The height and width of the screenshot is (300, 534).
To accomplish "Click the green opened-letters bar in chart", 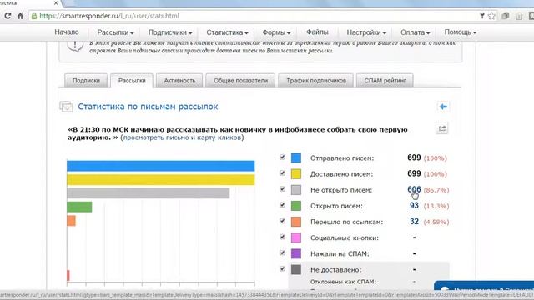I will coord(79,207).
